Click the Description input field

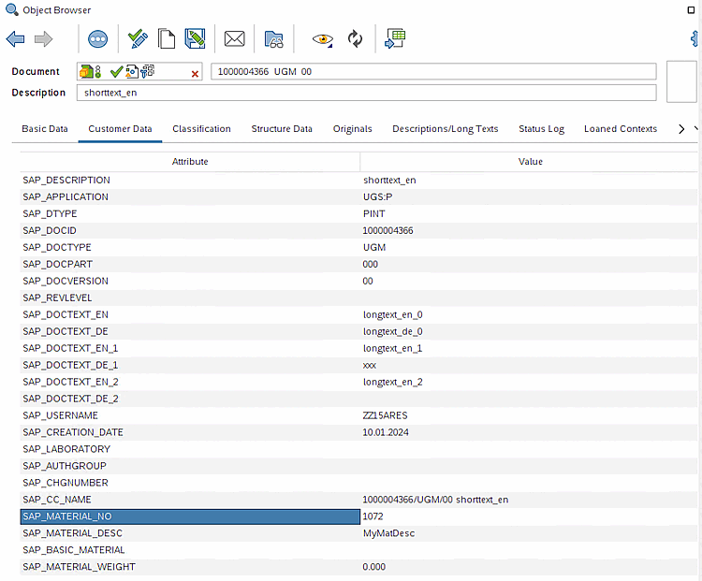[x=367, y=93]
